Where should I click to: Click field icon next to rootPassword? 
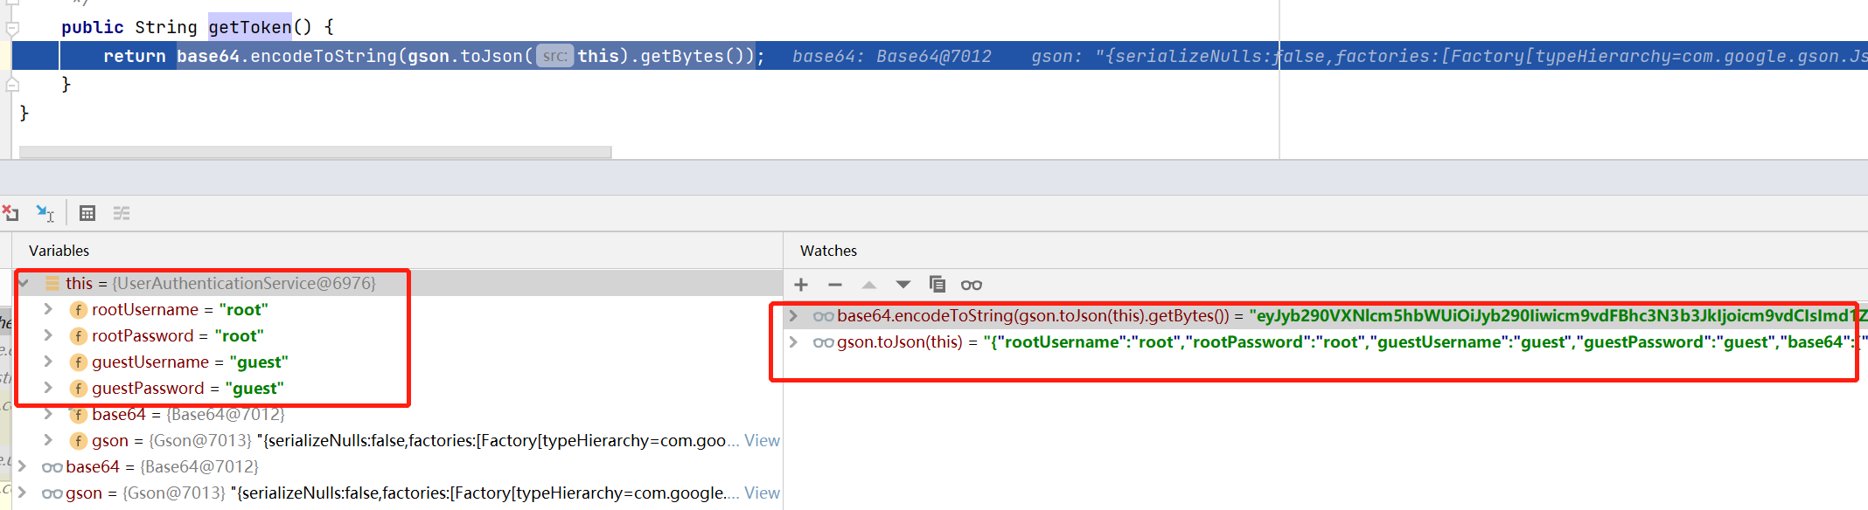(78, 336)
